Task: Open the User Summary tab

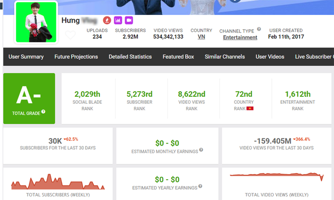Action: tap(26, 57)
